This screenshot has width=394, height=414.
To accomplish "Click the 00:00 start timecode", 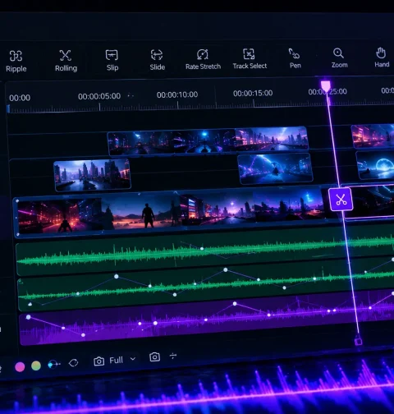I will pyautogui.click(x=20, y=98).
